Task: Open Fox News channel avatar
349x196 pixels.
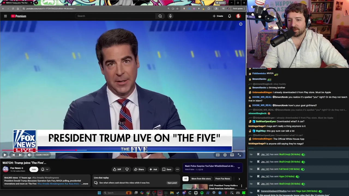Action: [5, 169]
